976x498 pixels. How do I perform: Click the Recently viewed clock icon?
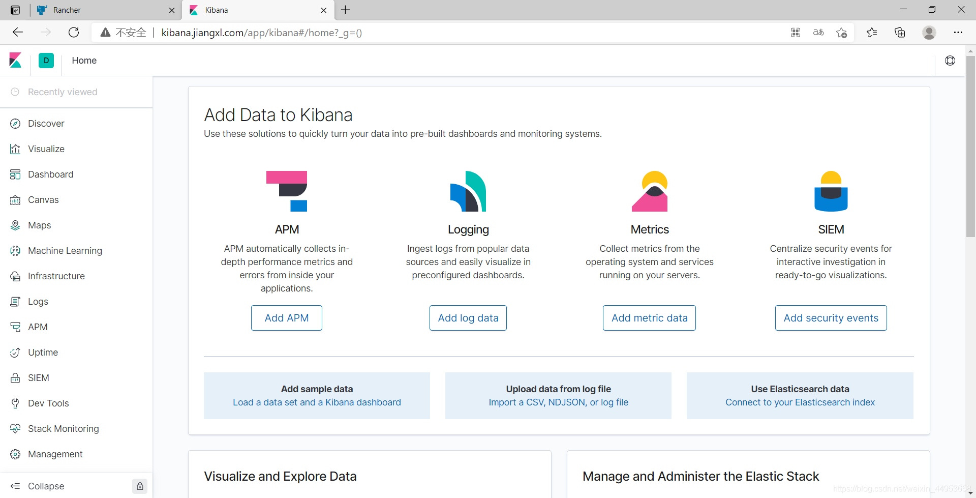click(15, 92)
